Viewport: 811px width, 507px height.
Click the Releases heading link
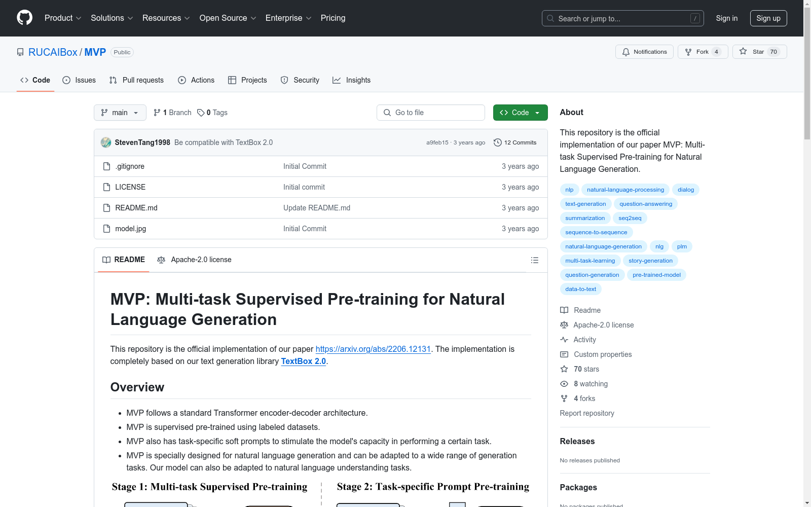pos(577,441)
